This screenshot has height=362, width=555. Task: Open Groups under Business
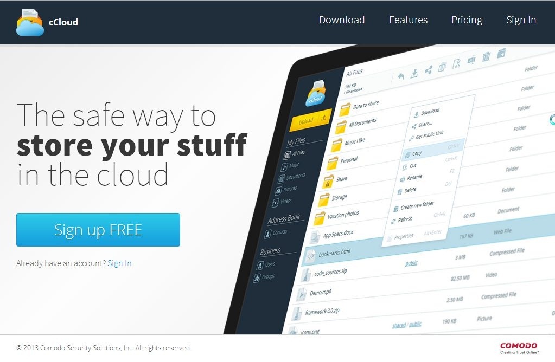click(x=264, y=277)
